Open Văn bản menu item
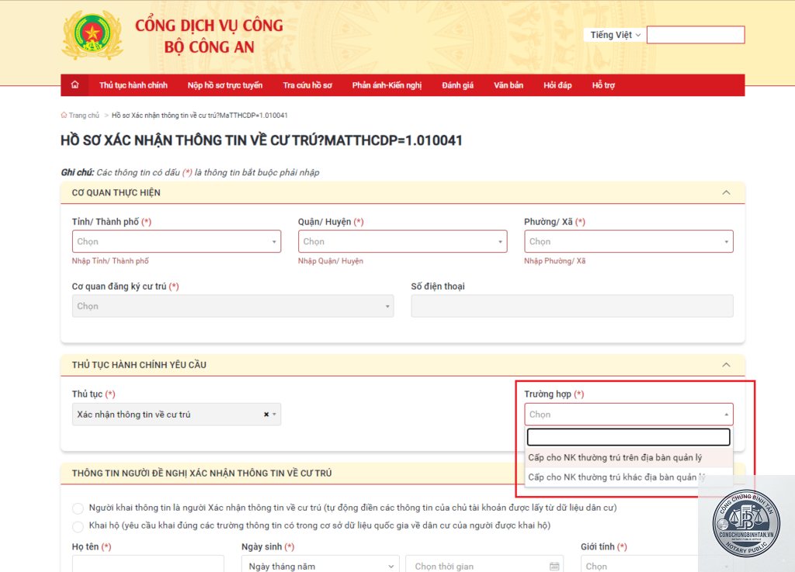The width and height of the screenshot is (795, 572). click(x=509, y=85)
